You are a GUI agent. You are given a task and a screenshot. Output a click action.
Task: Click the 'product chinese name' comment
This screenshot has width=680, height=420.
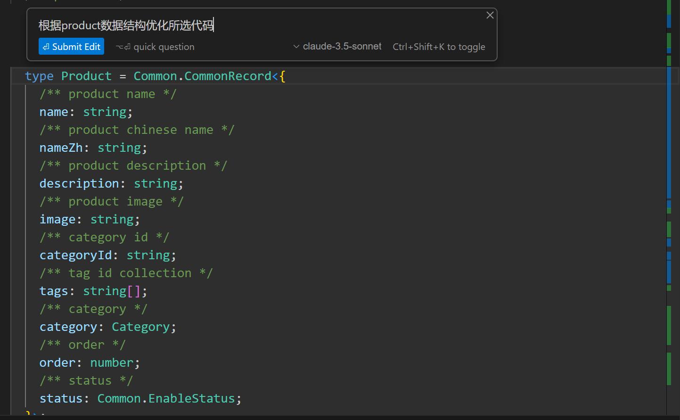pyautogui.click(x=137, y=130)
